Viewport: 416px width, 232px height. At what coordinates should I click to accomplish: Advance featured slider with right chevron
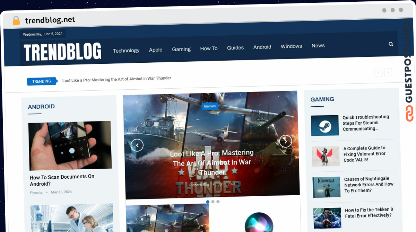pos(286,141)
